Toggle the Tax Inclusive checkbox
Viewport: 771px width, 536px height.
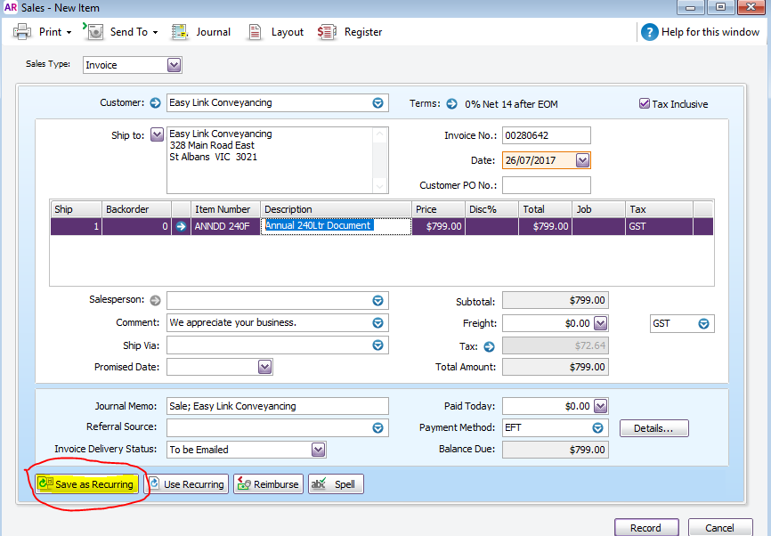click(645, 103)
